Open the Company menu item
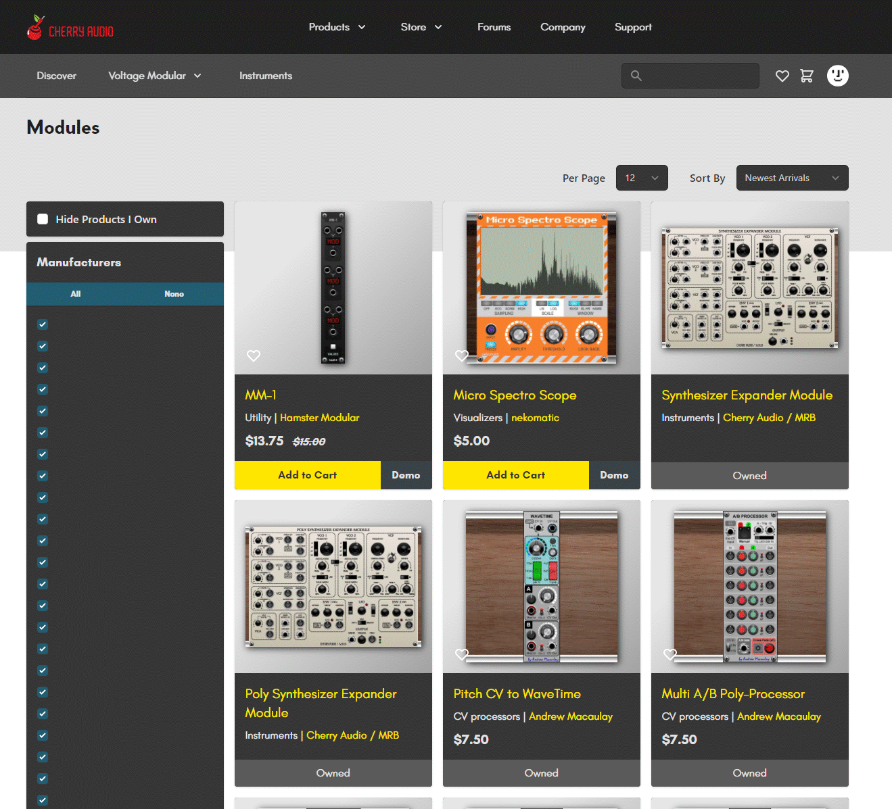 [563, 27]
